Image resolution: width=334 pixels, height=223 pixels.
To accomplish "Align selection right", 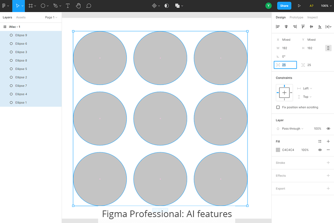I will point(295,27).
